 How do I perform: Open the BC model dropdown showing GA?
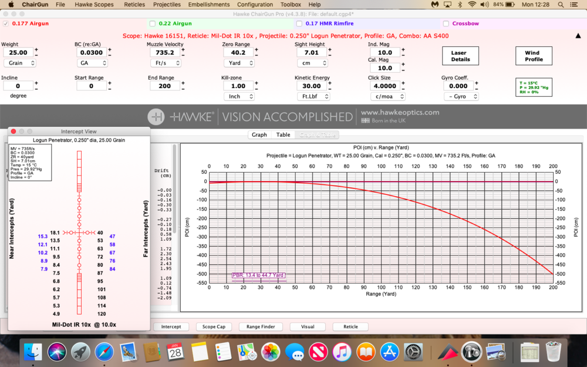coord(92,63)
